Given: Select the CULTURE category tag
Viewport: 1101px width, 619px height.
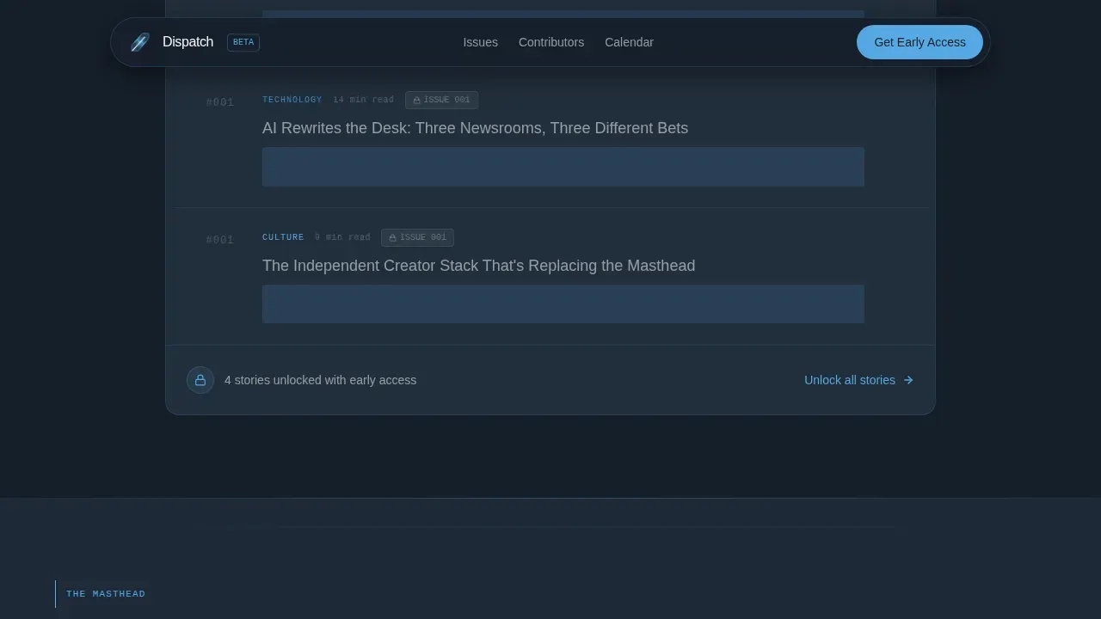Looking at the screenshot, I should tap(283, 237).
